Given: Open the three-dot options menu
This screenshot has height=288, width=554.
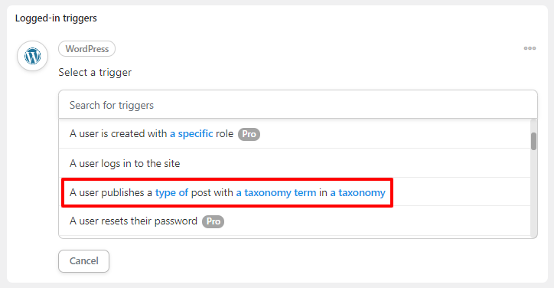Looking at the screenshot, I should [x=530, y=48].
